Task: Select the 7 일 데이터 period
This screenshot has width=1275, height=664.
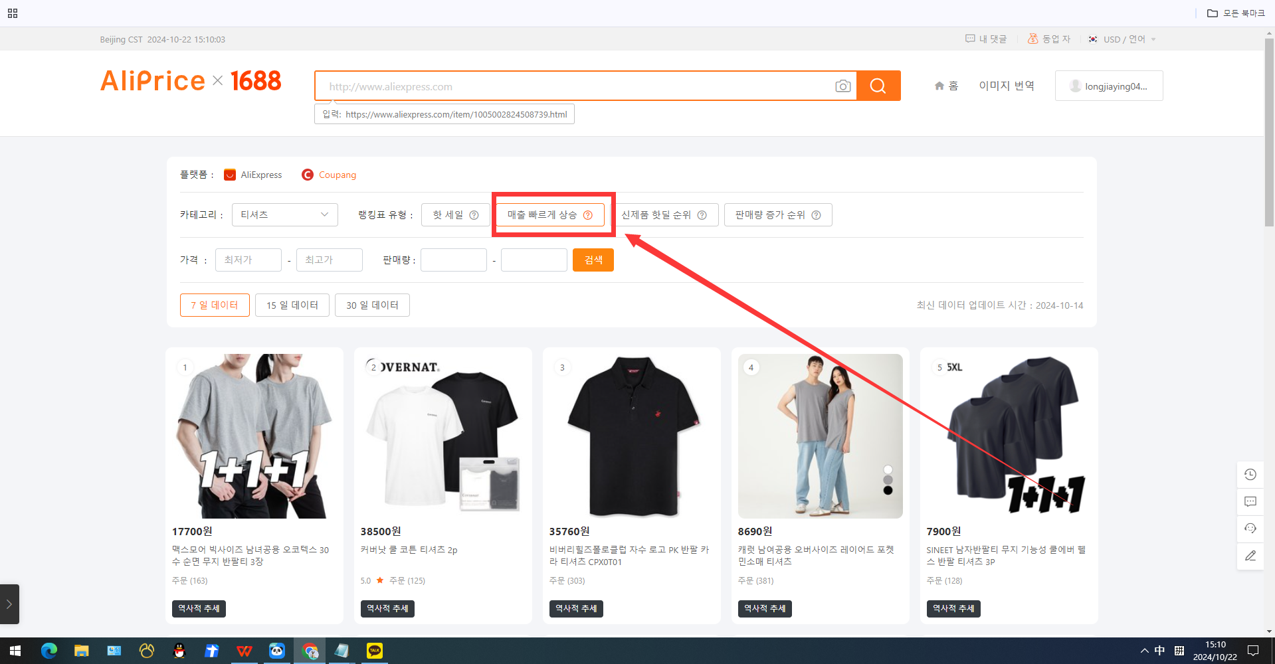Action: pyautogui.click(x=215, y=305)
